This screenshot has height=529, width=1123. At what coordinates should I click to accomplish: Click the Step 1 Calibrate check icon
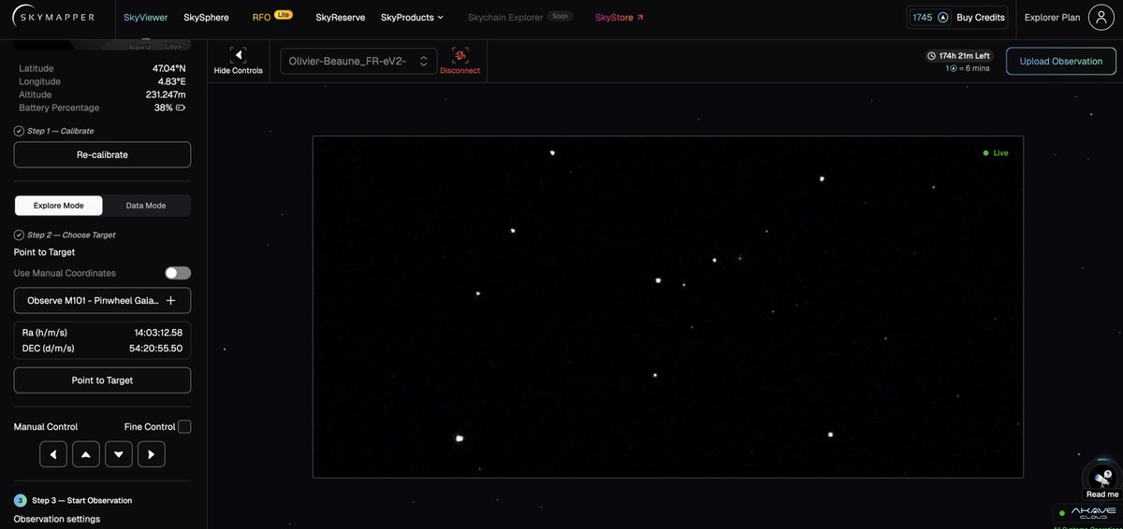pyautogui.click(x=19, y=131)
